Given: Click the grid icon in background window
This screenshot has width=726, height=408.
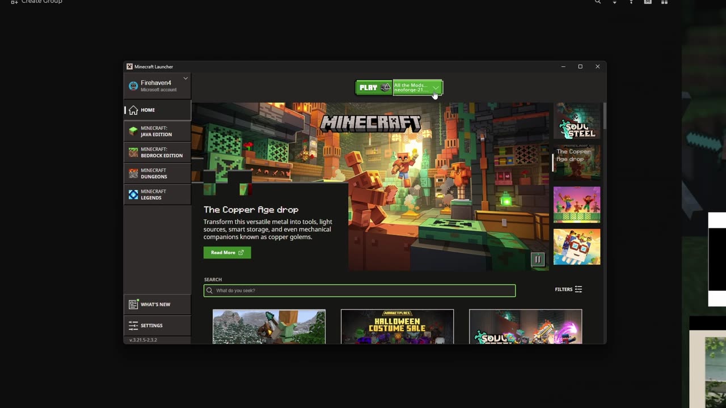Looking at the screenshot, I should (664, 2).
